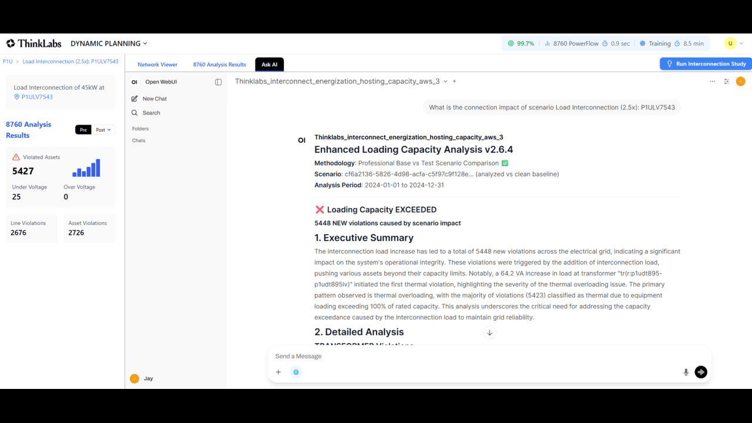
Task: Open the P1ULV7543 location link
Action: click(37, 97)
